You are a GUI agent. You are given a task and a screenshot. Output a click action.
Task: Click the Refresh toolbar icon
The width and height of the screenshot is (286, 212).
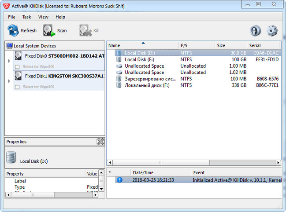pos(14,31)
